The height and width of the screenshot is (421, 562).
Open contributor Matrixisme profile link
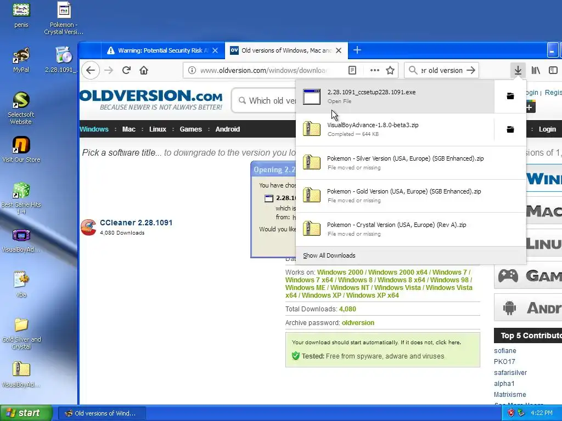510,395
